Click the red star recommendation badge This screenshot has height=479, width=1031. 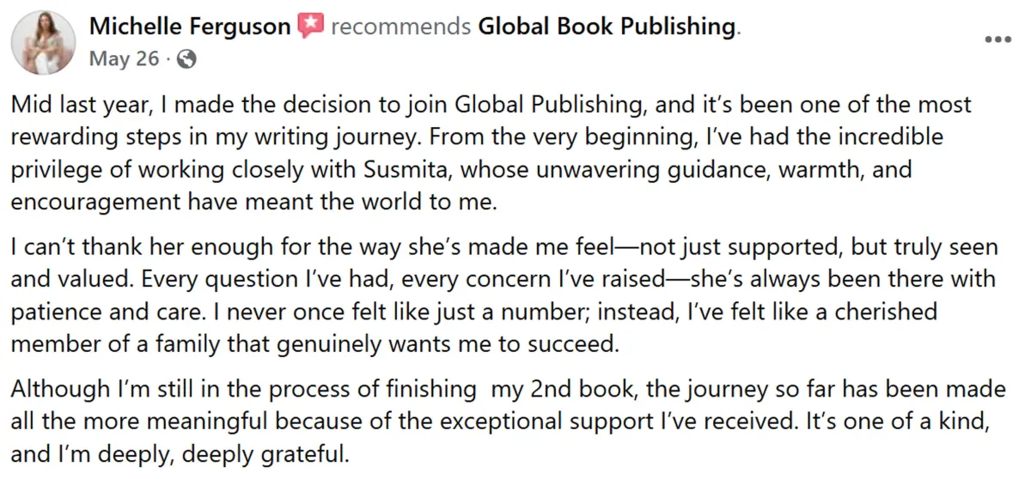click(310, 27)
